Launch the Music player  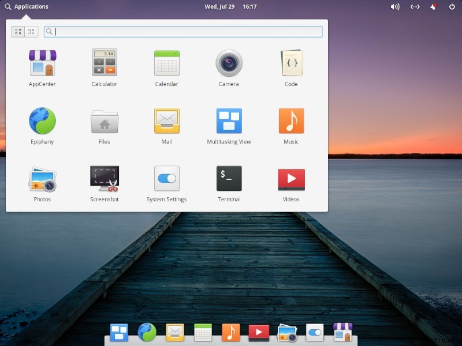tap(290, 122)
